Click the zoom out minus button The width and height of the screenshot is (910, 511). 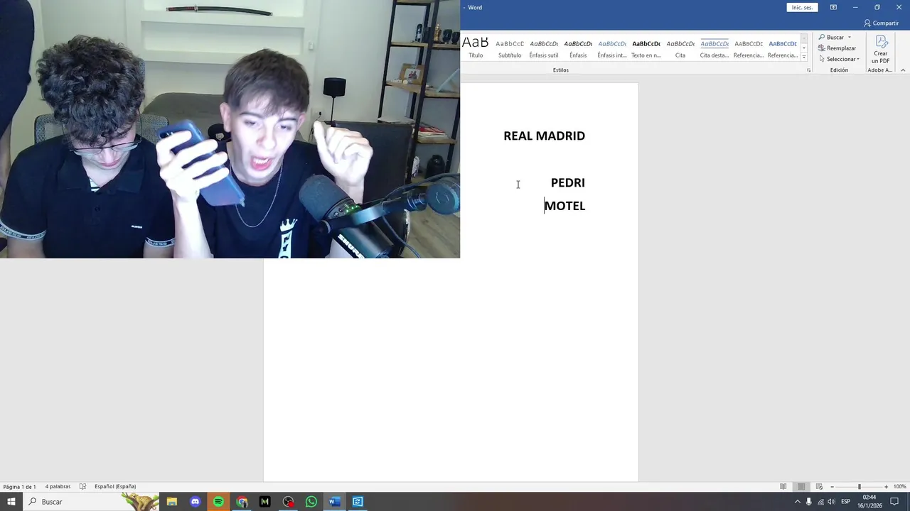(x=833, y=487)
